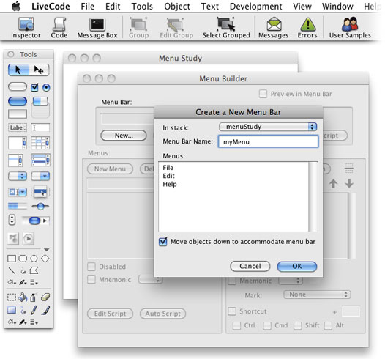Choose the text entry field tool
The image size is (385, 359).
point(40,127)
